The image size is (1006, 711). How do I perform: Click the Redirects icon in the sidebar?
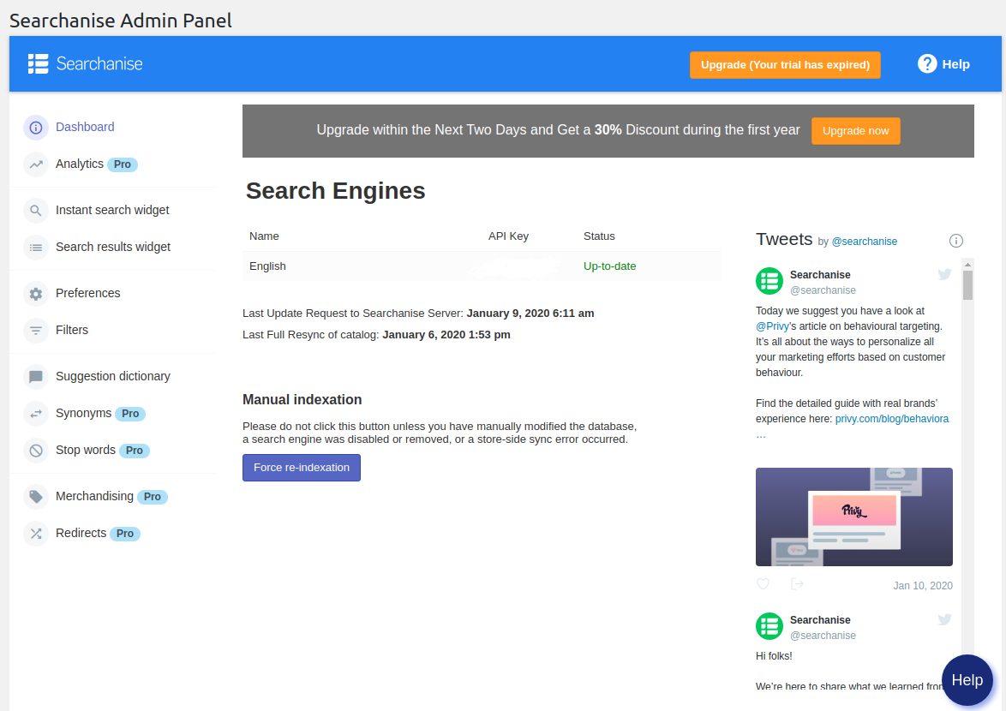point(35,533)
